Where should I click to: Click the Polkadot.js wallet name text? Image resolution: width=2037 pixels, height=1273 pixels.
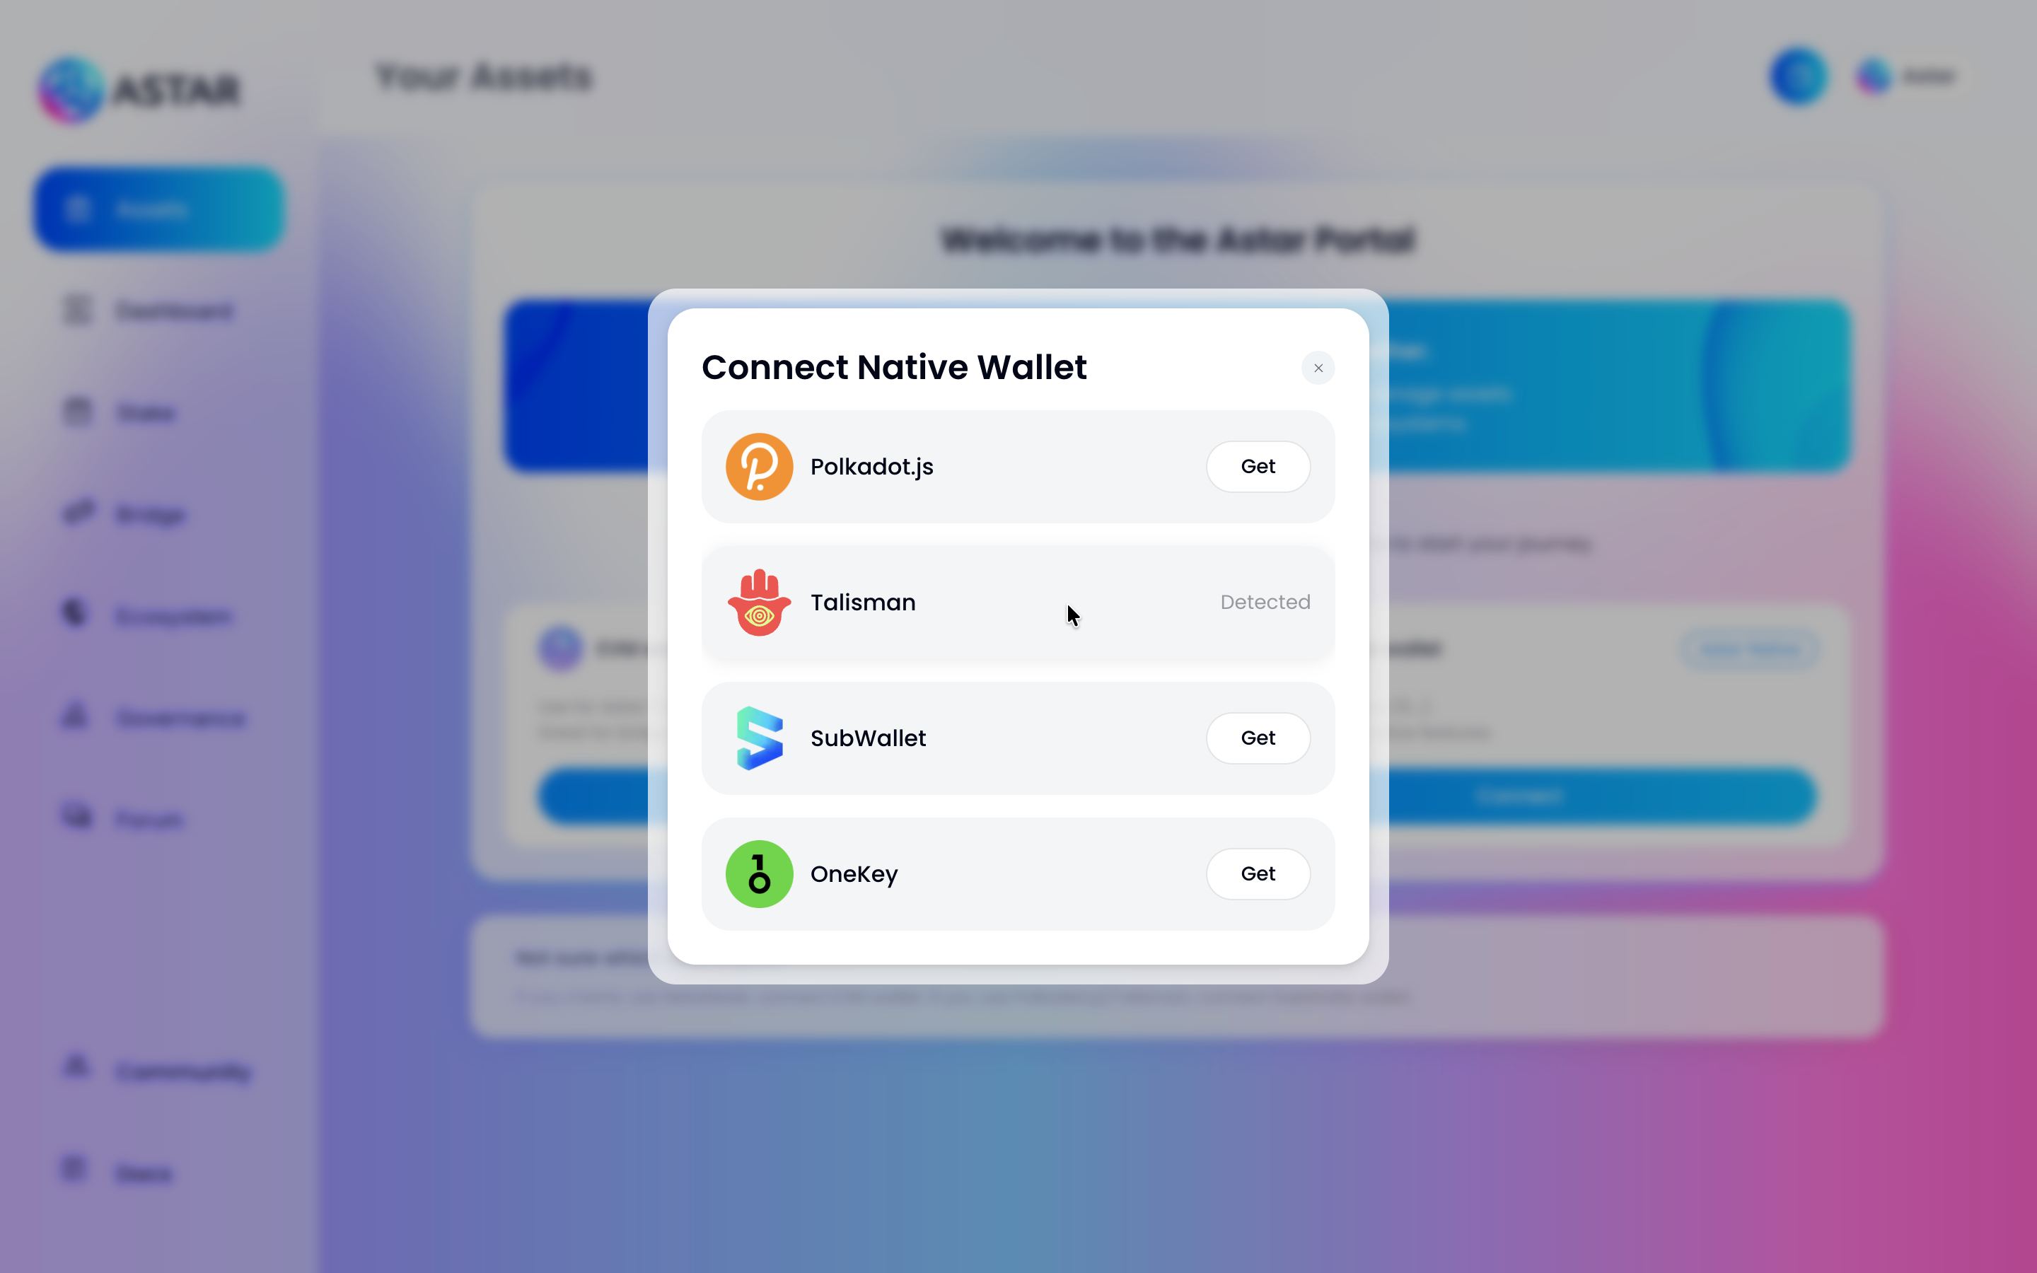click(x=871, y=467)
